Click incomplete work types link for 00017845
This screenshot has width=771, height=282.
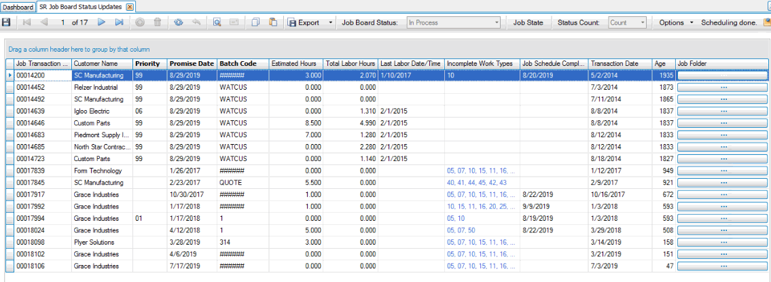476,183
